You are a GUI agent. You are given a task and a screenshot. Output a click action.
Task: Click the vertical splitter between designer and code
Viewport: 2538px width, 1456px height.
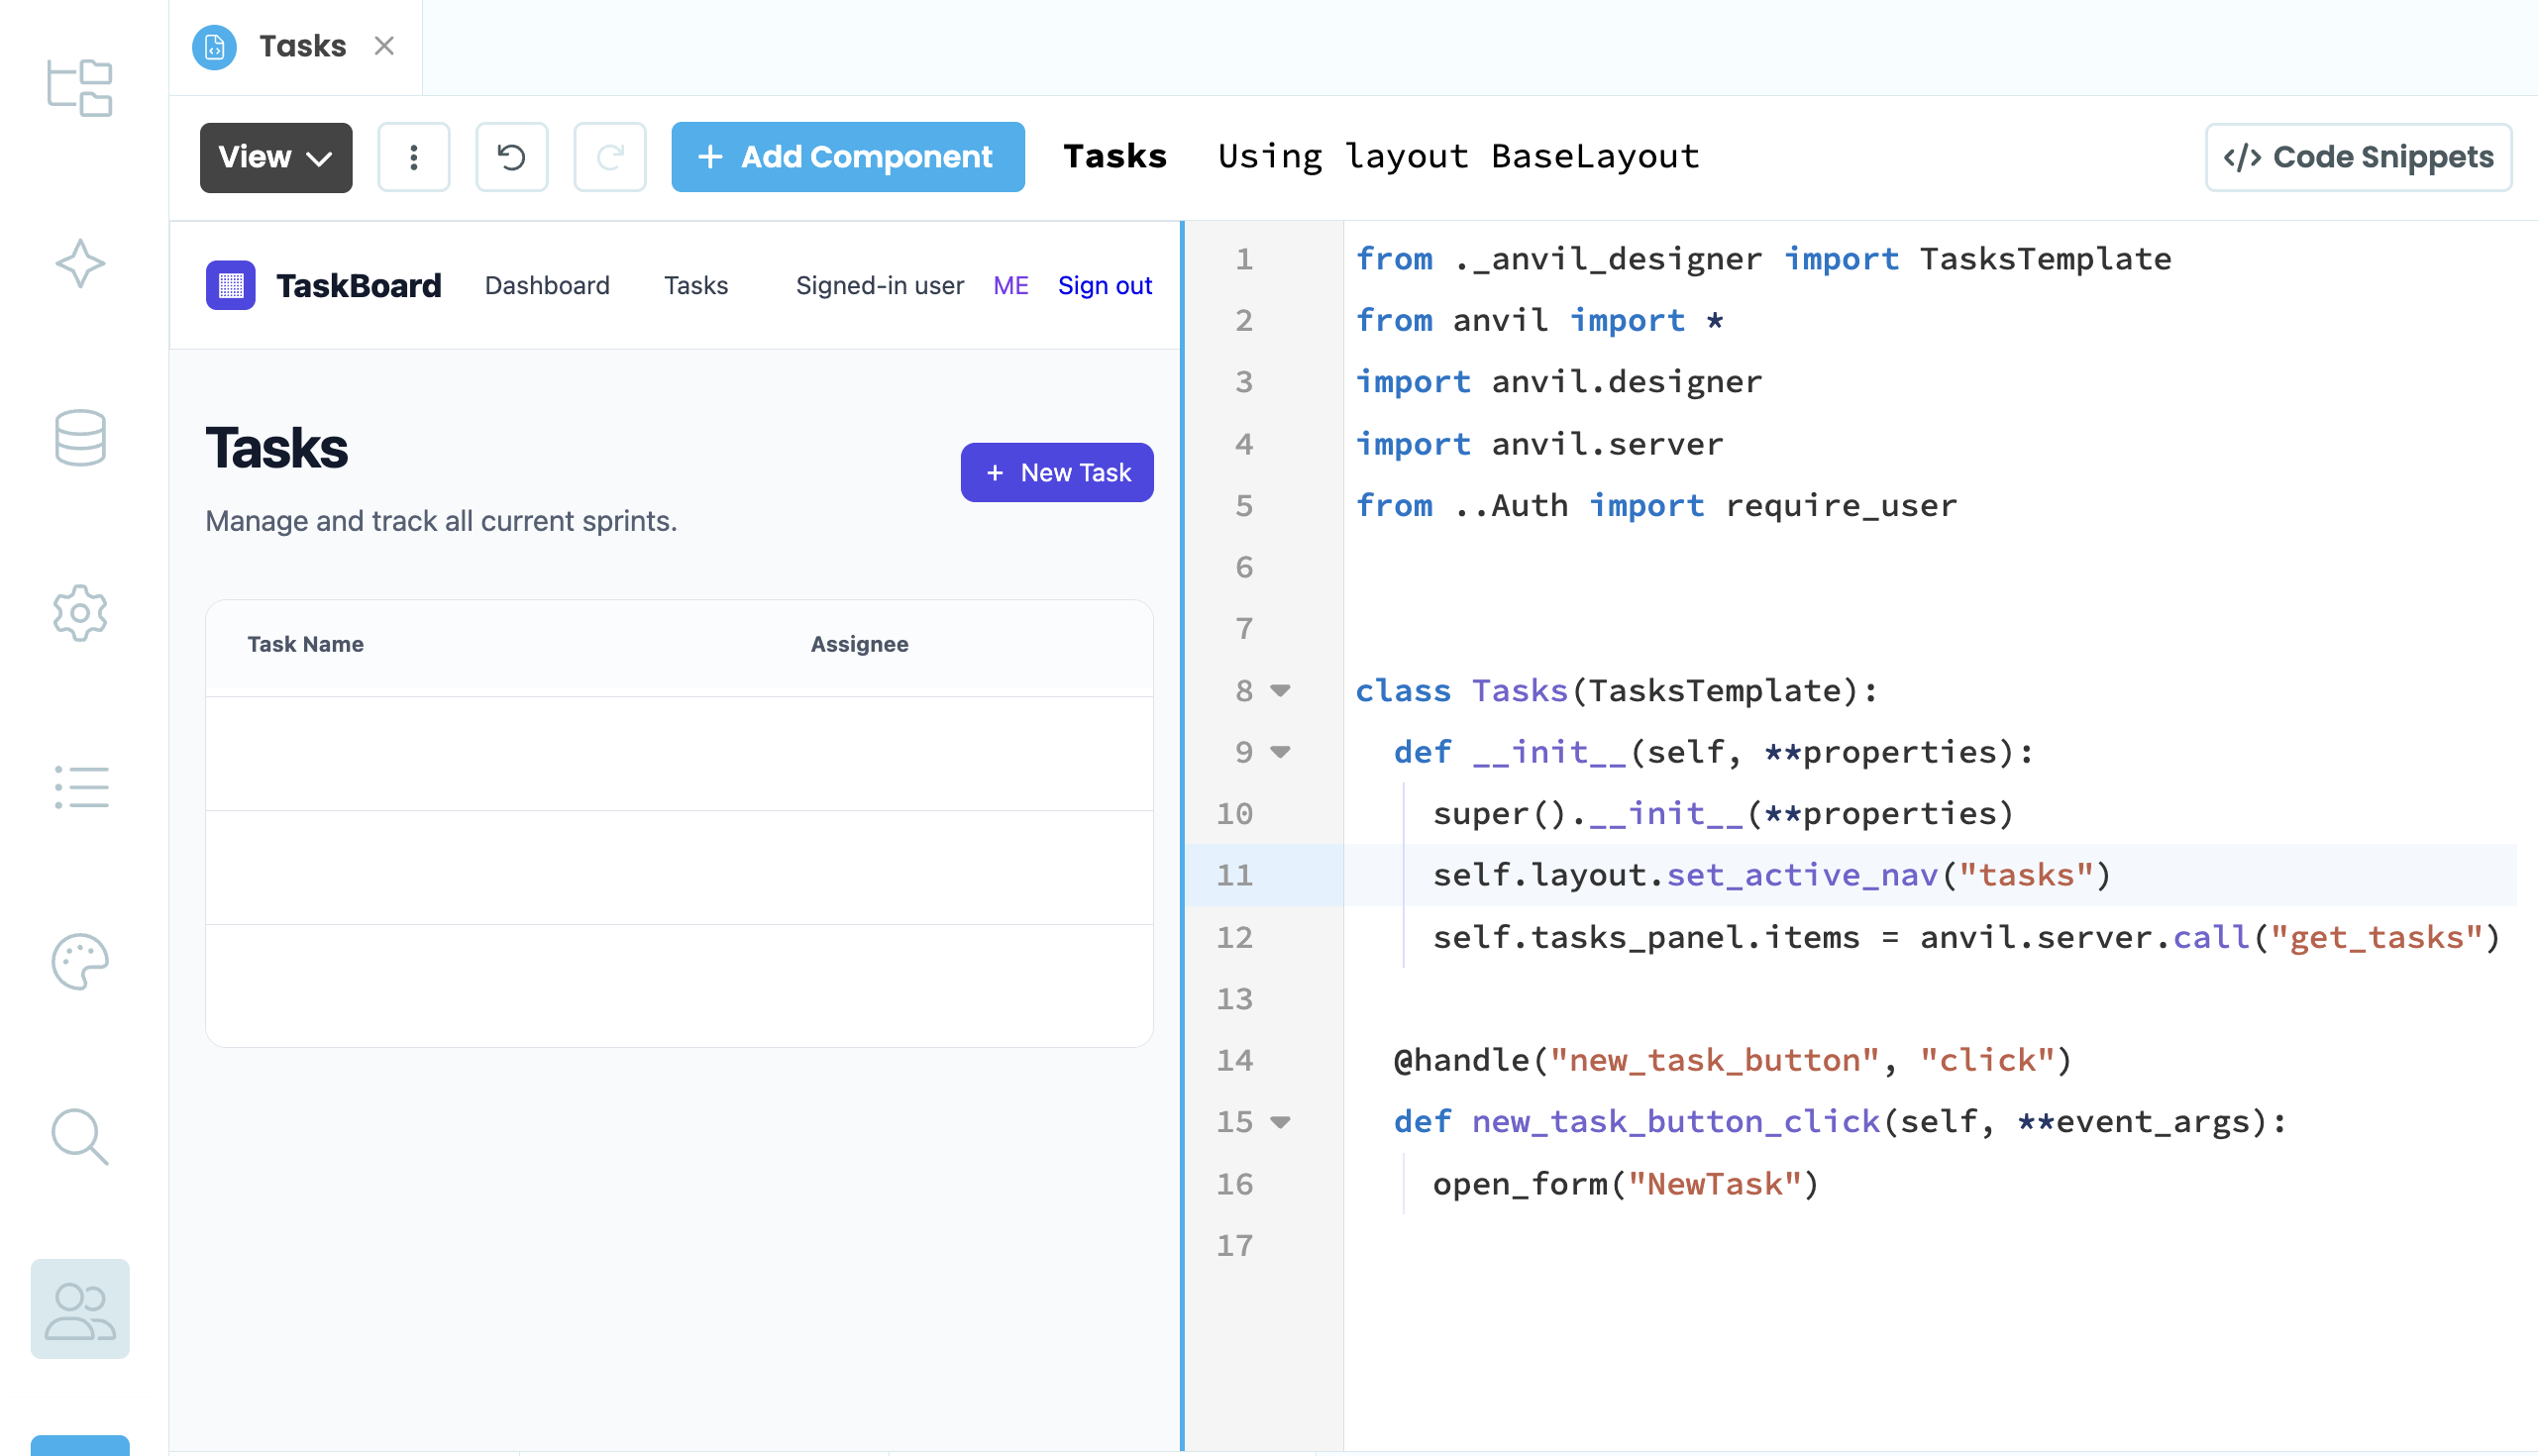1182,836
